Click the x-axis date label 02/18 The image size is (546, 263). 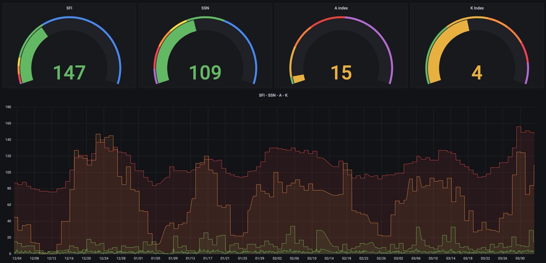pos(346,258)
